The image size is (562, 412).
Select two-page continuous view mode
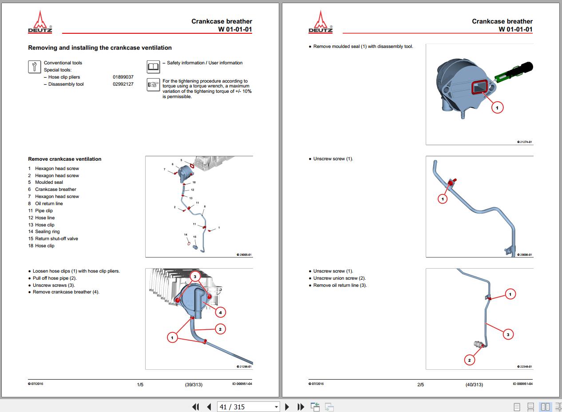pos(558,407)
